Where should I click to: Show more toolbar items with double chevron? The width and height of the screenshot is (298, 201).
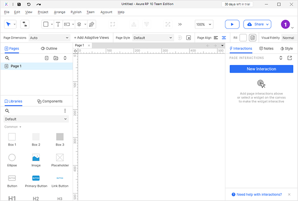pyautogui.click(x=180, y=24)
